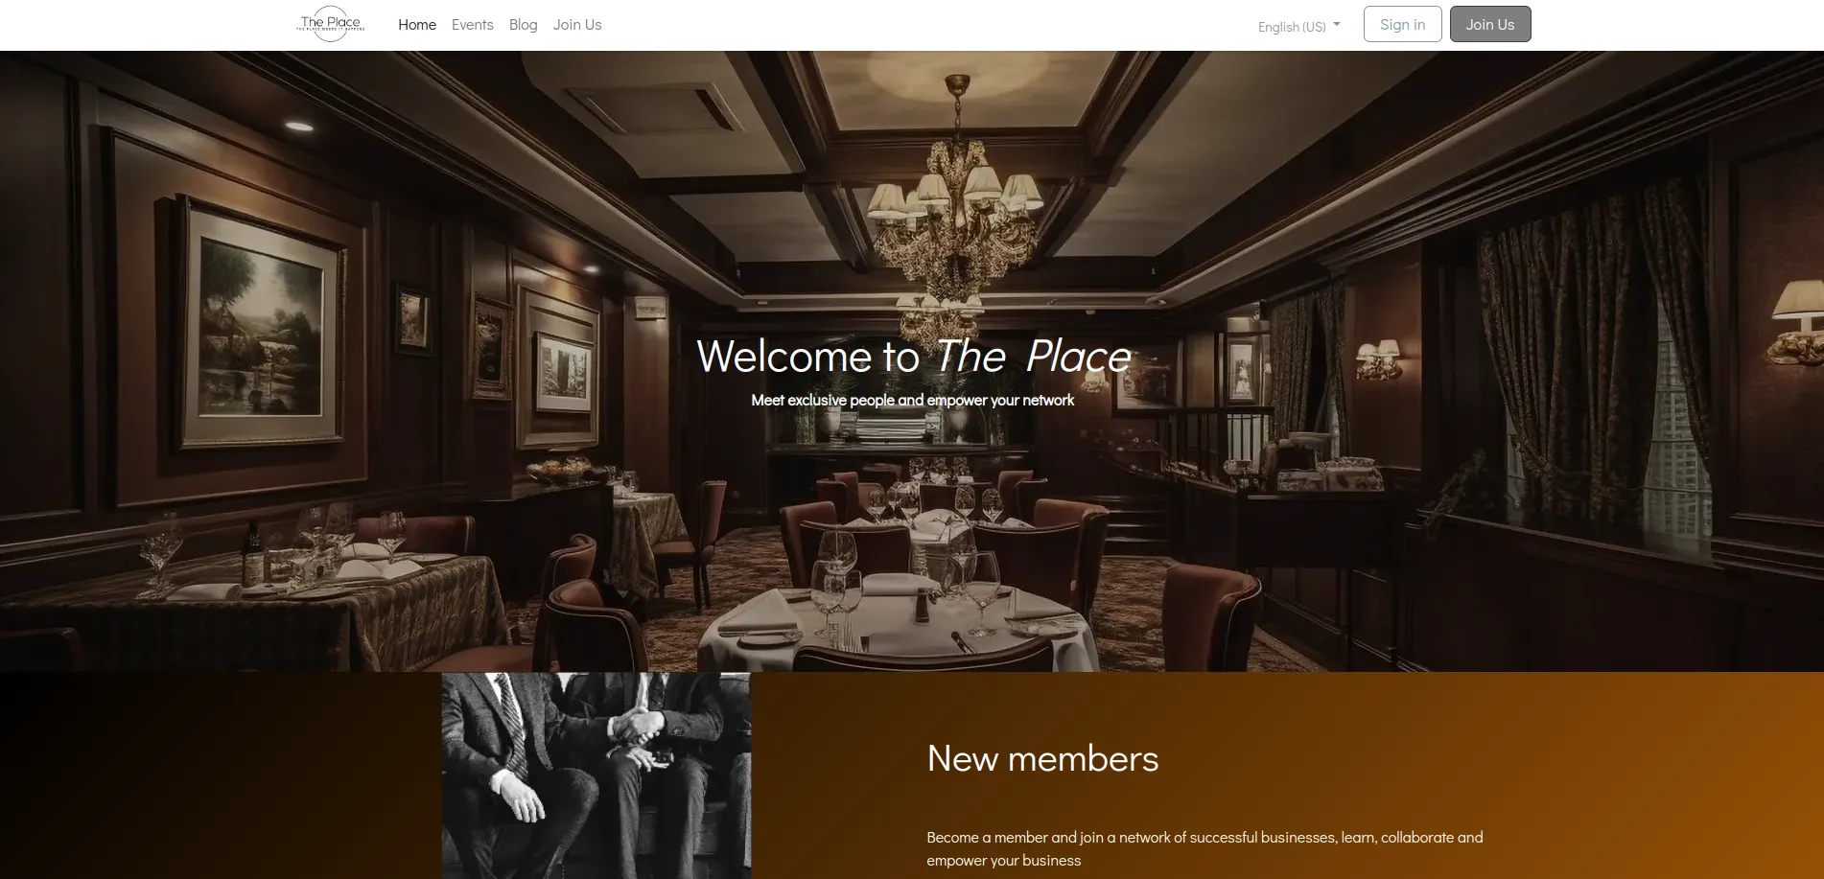Click the Become a member description paragraph
1824x879 pixels.
(x=1204, y=848)
